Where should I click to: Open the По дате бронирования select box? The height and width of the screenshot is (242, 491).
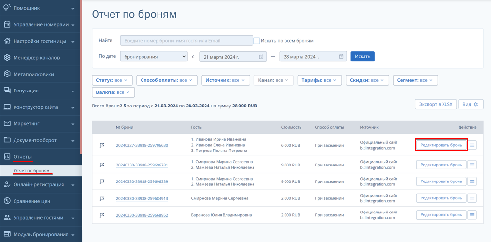coord(154,57)
